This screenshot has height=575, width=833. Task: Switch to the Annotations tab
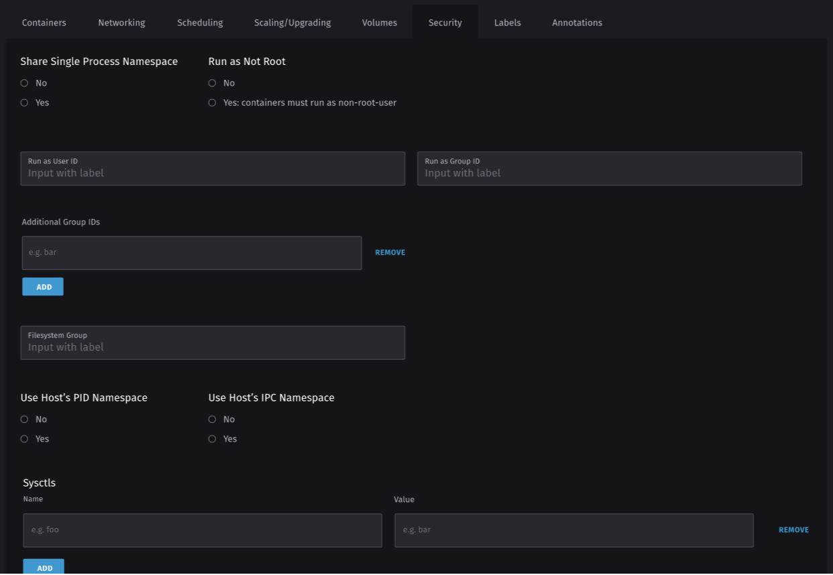[x=576, y=22]
